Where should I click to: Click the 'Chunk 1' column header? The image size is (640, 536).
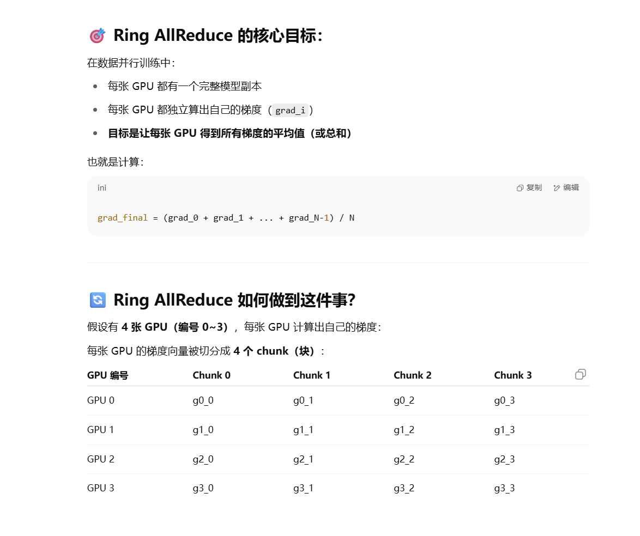pyautogui.click(x=312, y=375)
